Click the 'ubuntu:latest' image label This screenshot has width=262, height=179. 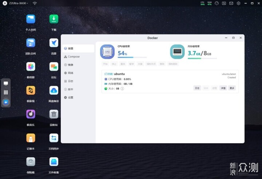[x=229, y=74]
